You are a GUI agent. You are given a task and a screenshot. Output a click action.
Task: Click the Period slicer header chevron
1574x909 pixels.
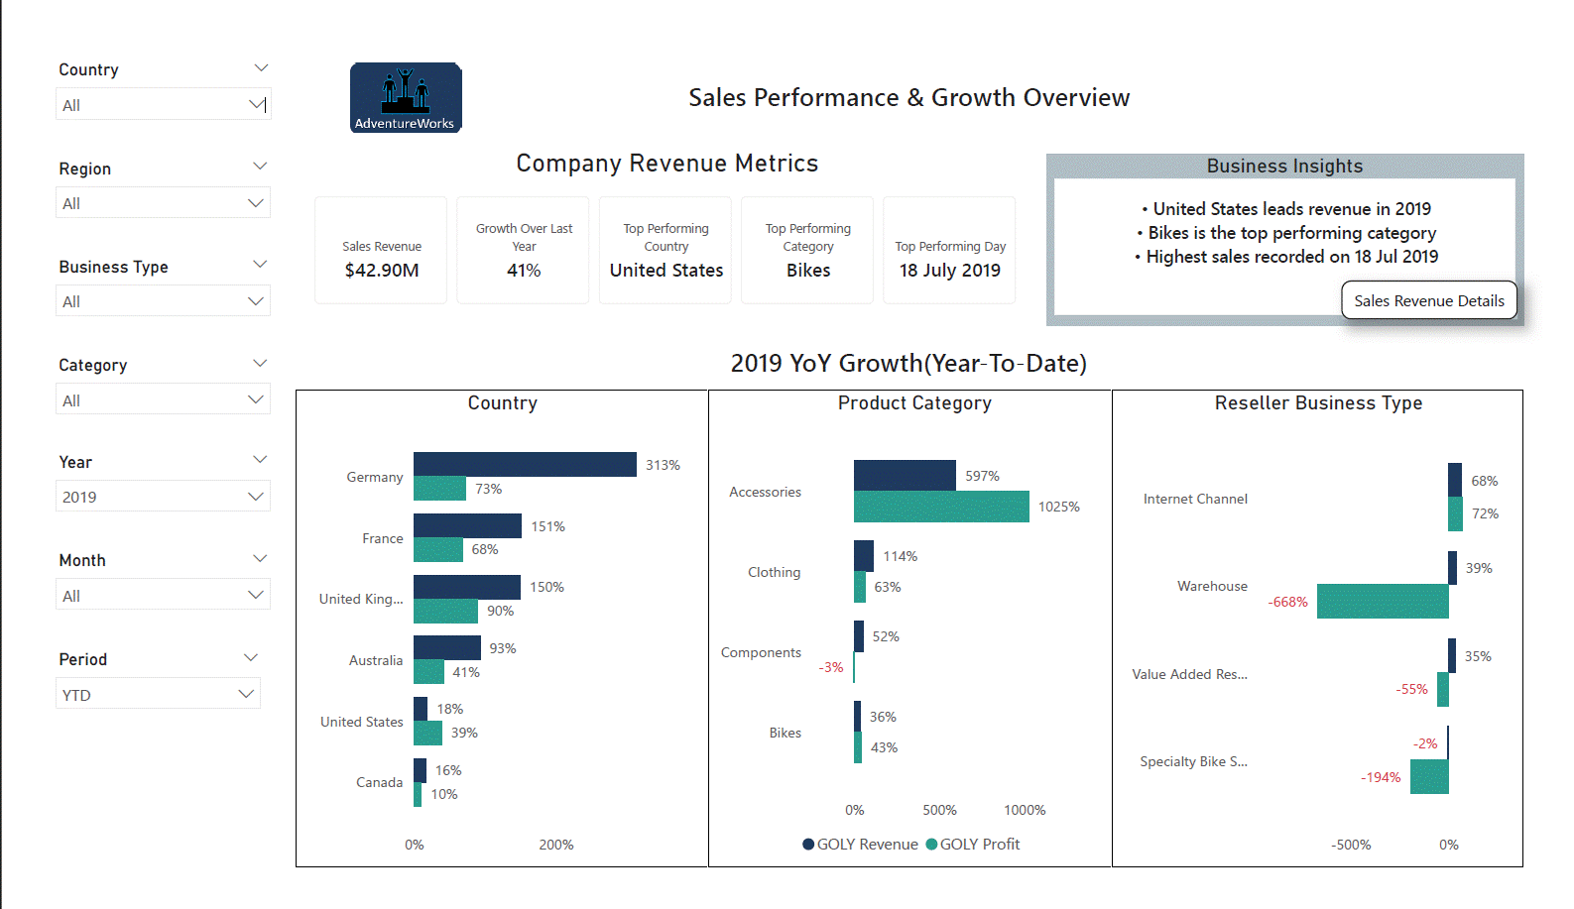[251, 658]
